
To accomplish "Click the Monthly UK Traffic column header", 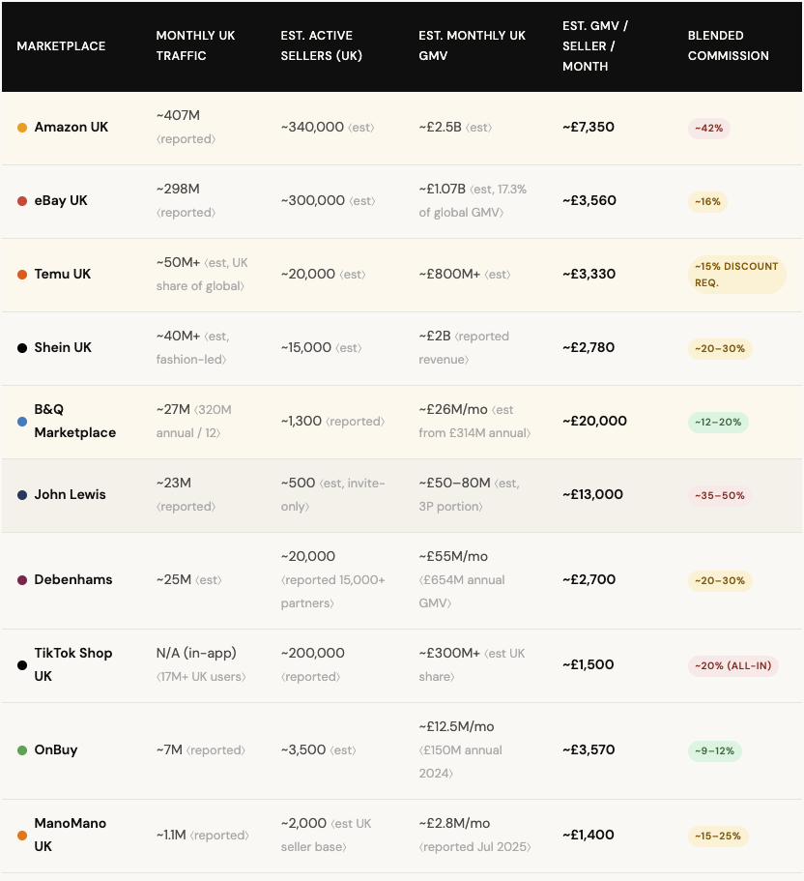I will tap(195, 46).
